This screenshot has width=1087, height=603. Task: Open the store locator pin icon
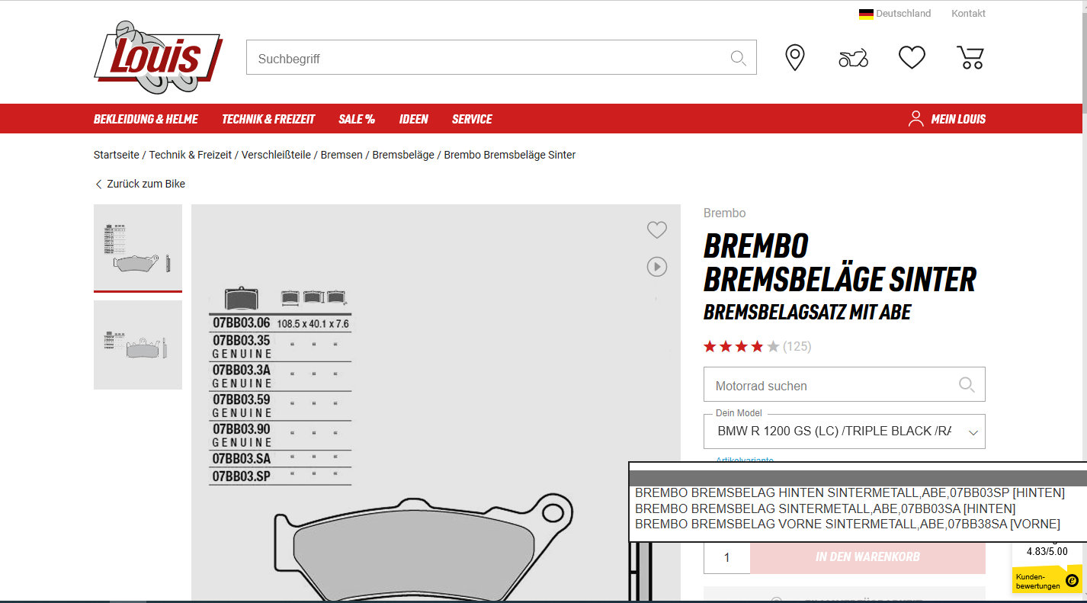[x=795, y=58]
